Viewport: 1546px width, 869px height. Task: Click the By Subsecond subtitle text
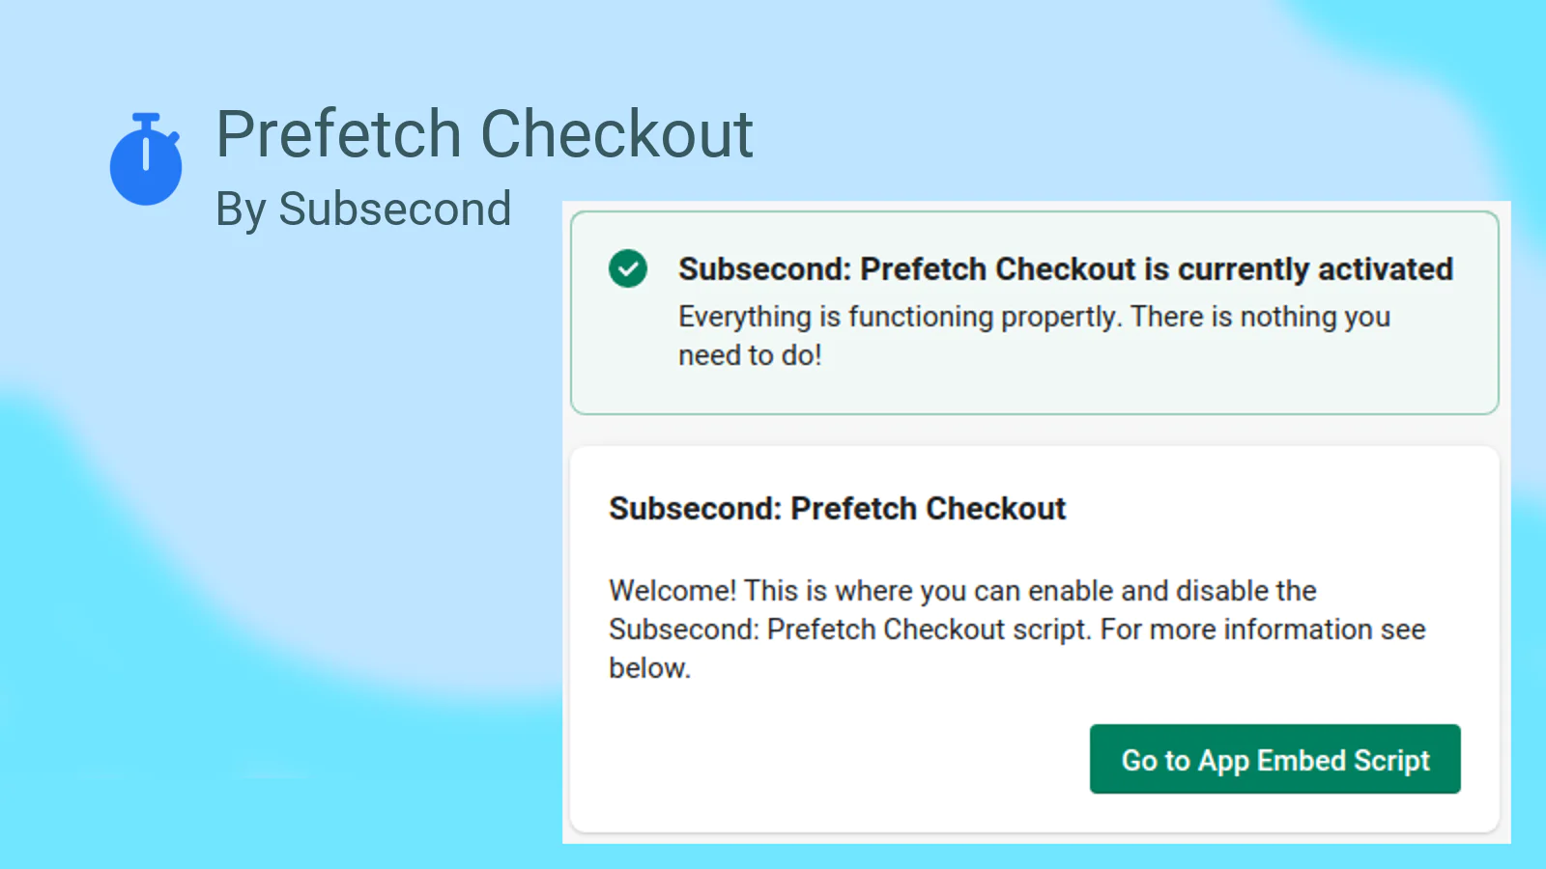tap(363, 210)
